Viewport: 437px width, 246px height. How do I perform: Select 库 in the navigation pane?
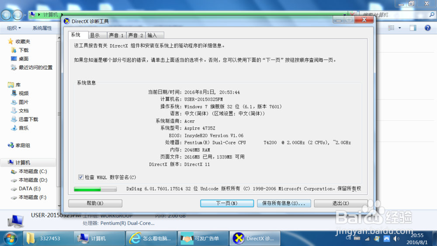(x=18, y=84)
